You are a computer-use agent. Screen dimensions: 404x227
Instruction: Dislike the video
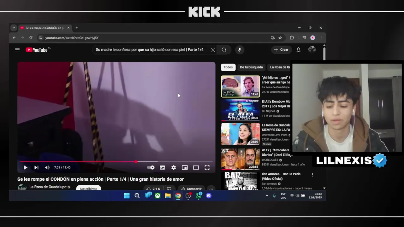169,189
